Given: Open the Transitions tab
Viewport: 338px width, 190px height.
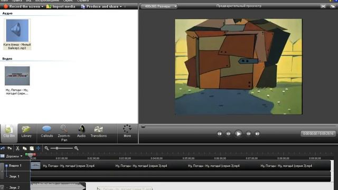Looking at the screenshot, I should tap(99, 132).
